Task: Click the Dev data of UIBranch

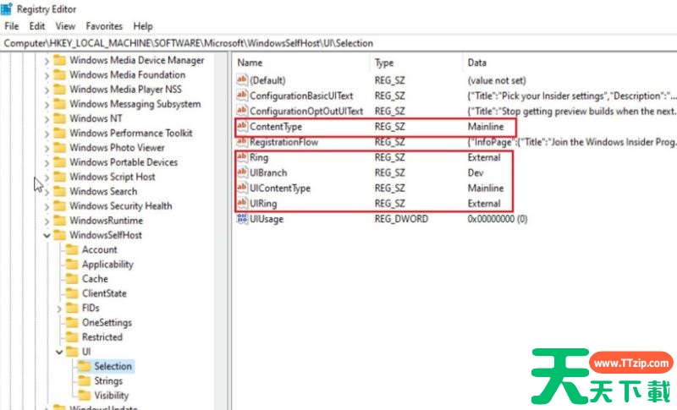Action: [476, 173]
